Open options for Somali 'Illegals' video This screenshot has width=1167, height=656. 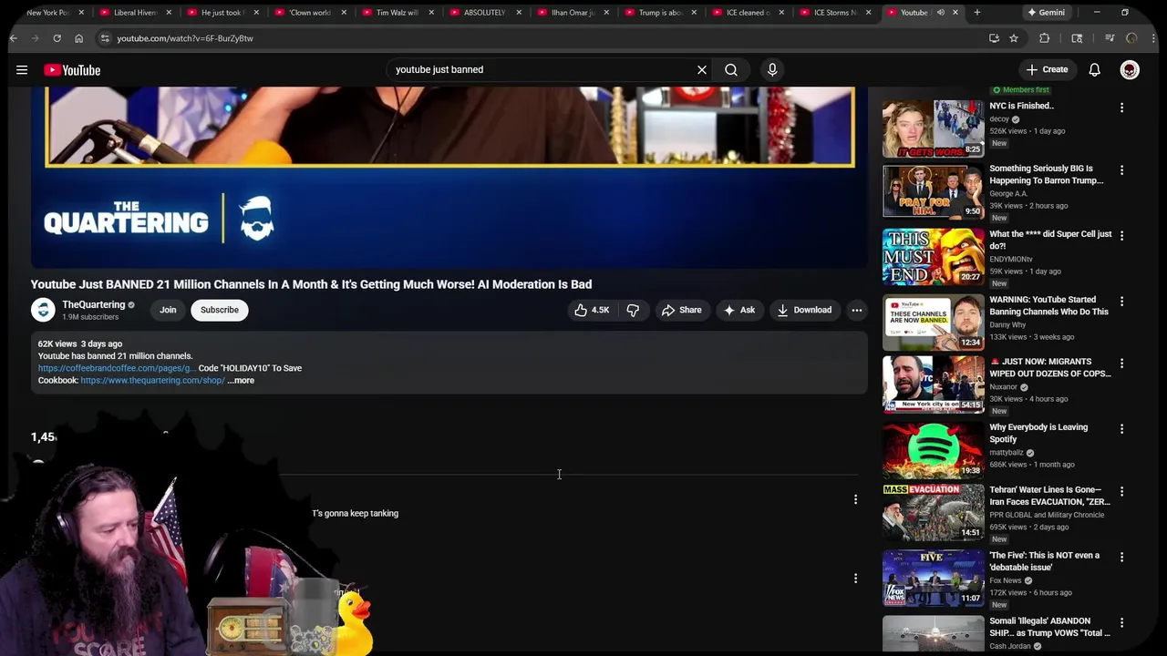[x=1121, y=623]
